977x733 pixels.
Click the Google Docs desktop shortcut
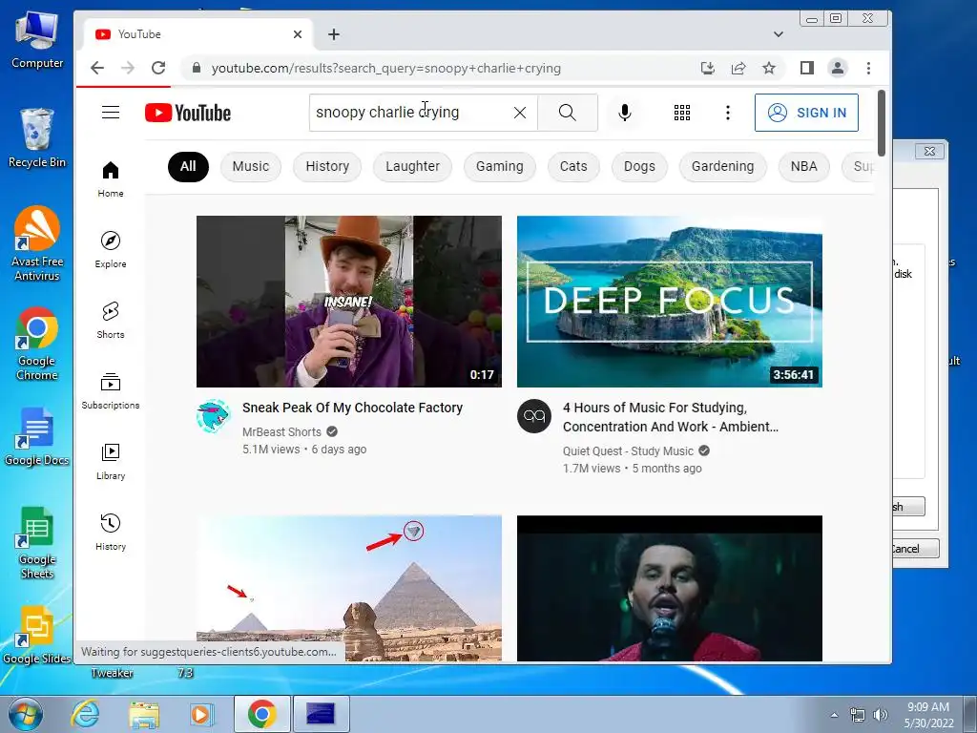tap(37, 437)
